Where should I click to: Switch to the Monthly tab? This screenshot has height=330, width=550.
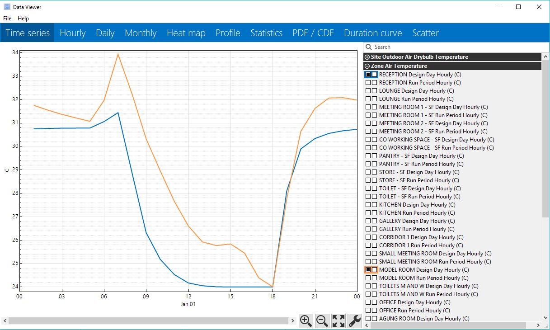[141, 33]
